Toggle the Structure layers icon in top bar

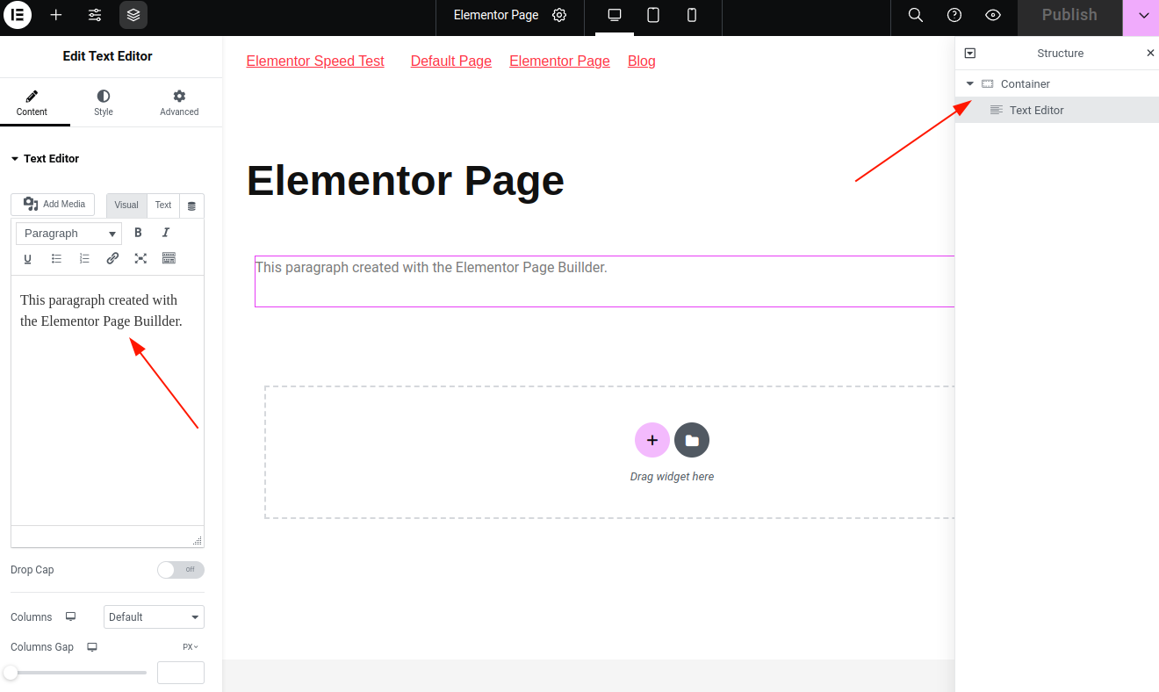pyautogui.click(x=133, y=15)
